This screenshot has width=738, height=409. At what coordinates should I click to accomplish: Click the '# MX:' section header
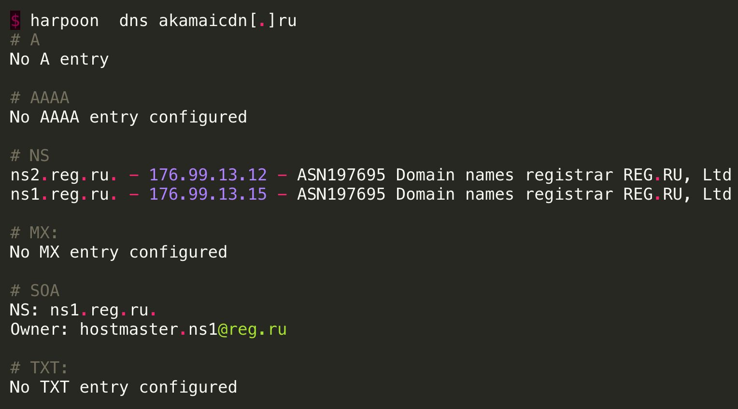point(34,233)
